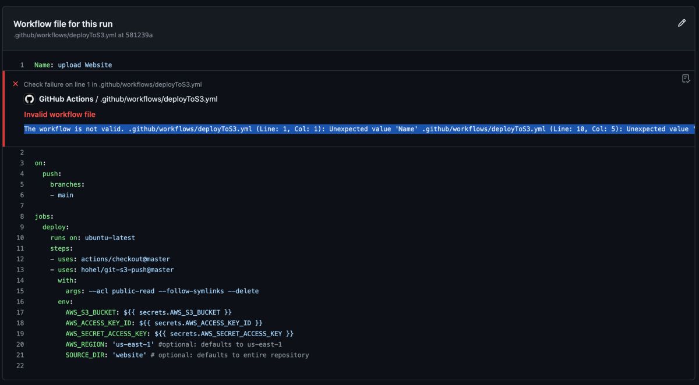Viewport: 699px width, 385px height.
Task: Click the pencil edit workflow icon
Action: click(682, 23)
